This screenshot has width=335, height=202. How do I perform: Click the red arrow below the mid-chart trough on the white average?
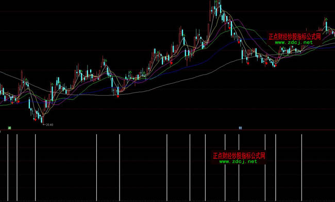pyautogui.click(x=118, y=96)
